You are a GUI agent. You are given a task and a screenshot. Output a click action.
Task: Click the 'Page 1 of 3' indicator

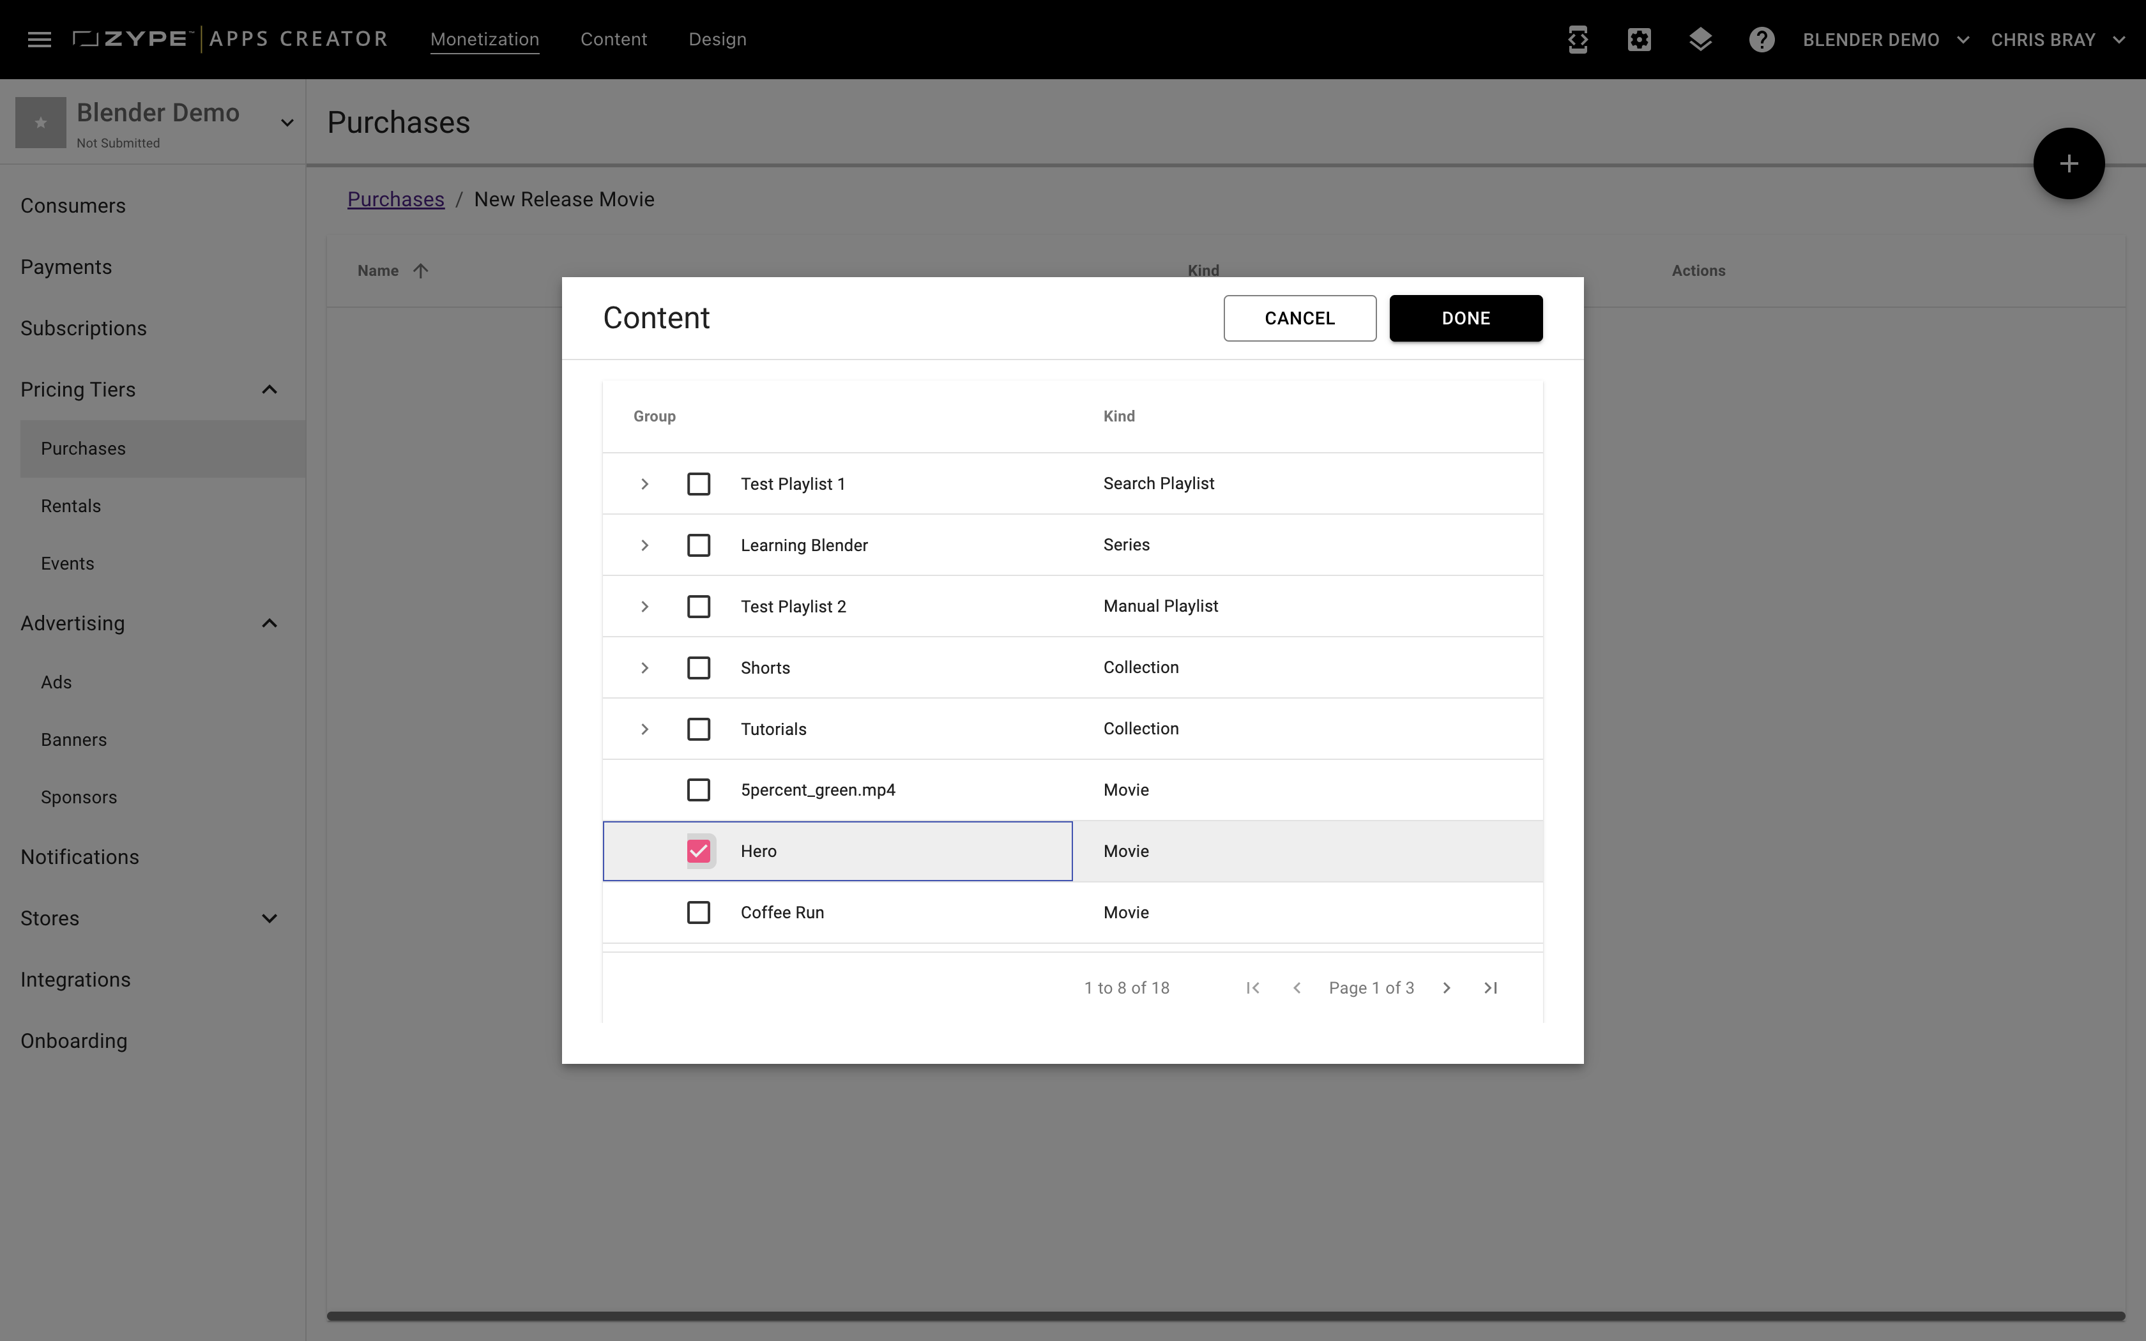1371,987
